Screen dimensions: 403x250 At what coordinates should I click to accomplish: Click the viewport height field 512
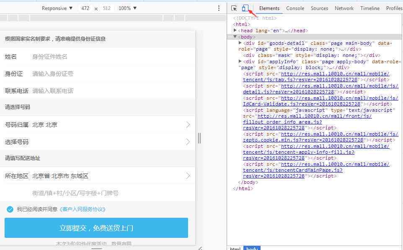(x=107, y=8)
